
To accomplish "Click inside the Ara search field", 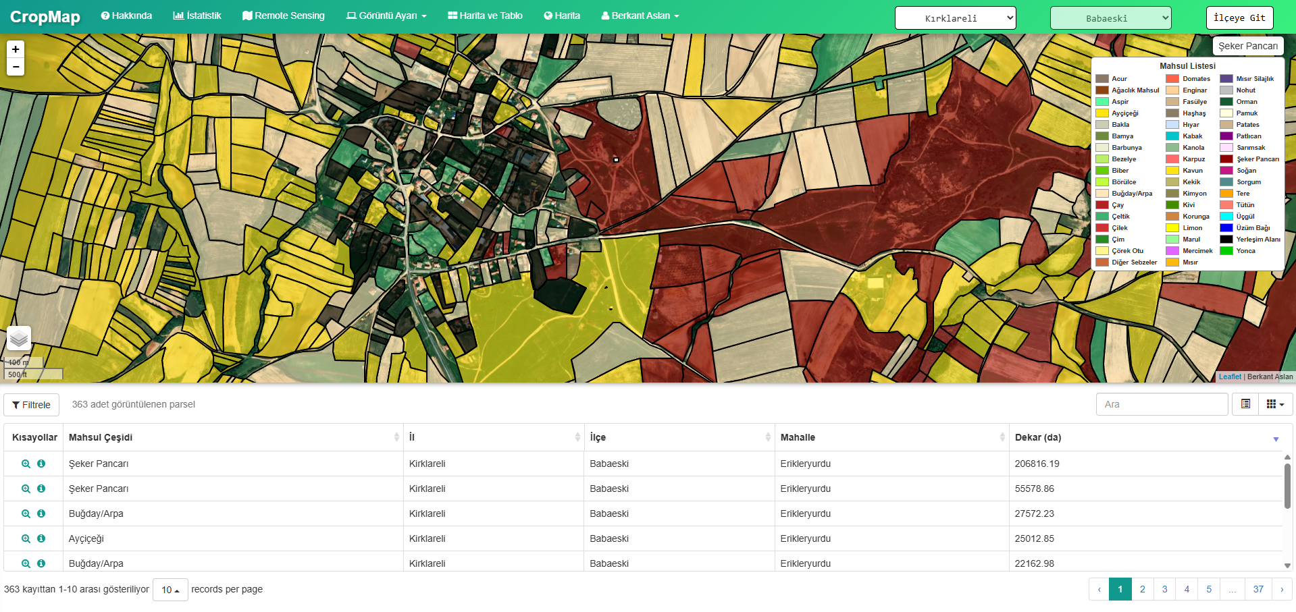I will (x=1162, y=404).
